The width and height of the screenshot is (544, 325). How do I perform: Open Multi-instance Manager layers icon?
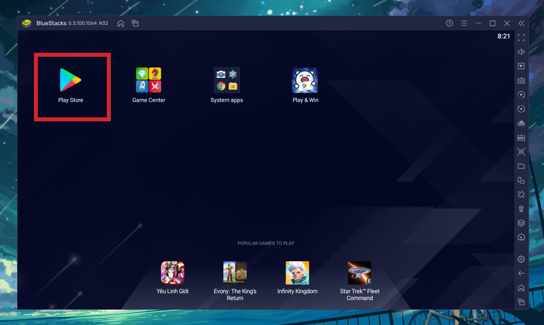click(521, 223)
